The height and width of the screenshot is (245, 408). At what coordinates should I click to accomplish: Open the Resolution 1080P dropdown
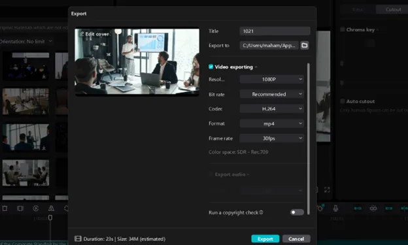coord(271,79)
